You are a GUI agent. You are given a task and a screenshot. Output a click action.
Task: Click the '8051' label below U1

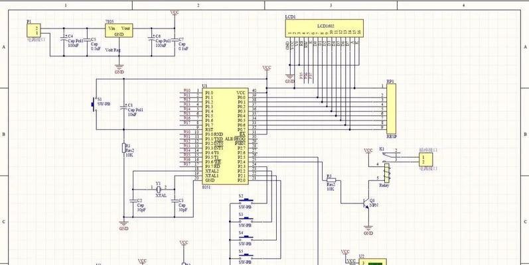click(206, 187)
